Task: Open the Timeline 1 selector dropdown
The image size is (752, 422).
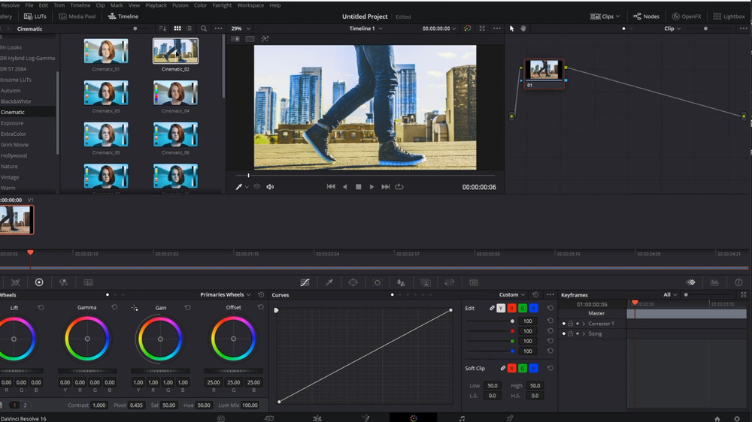Action: click(x=366, y=29)
